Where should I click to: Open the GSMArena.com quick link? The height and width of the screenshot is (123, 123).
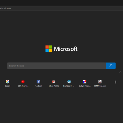click(x=100, y=83)
